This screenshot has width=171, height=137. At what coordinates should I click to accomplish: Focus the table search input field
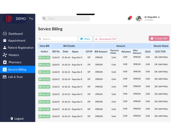(59, 39)
